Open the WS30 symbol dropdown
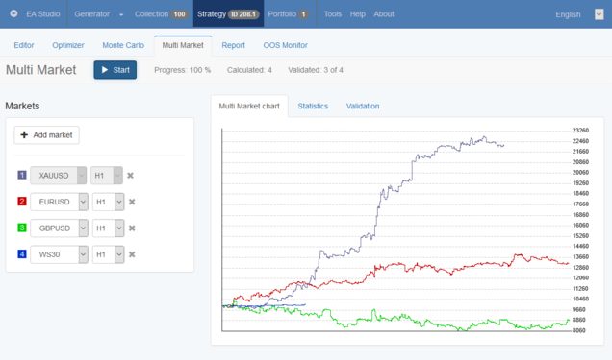 point(59,254)
